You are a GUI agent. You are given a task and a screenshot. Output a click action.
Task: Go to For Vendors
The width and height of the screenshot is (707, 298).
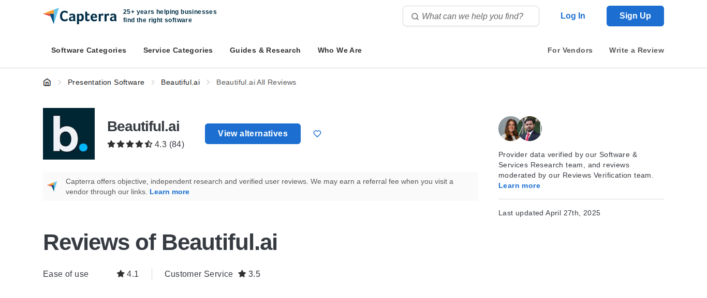[570, 50]
